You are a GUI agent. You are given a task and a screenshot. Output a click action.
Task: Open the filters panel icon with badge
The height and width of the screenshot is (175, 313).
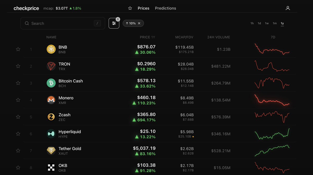click(x=114, y=23)
